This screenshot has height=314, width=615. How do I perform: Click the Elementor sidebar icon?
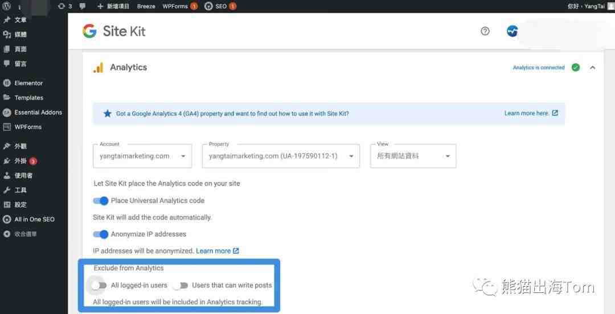click(x=7, y=83)
